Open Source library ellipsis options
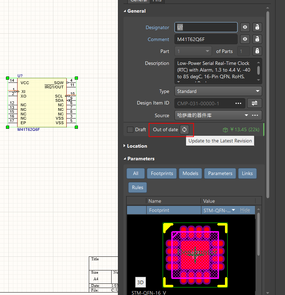 pos(255,115)
